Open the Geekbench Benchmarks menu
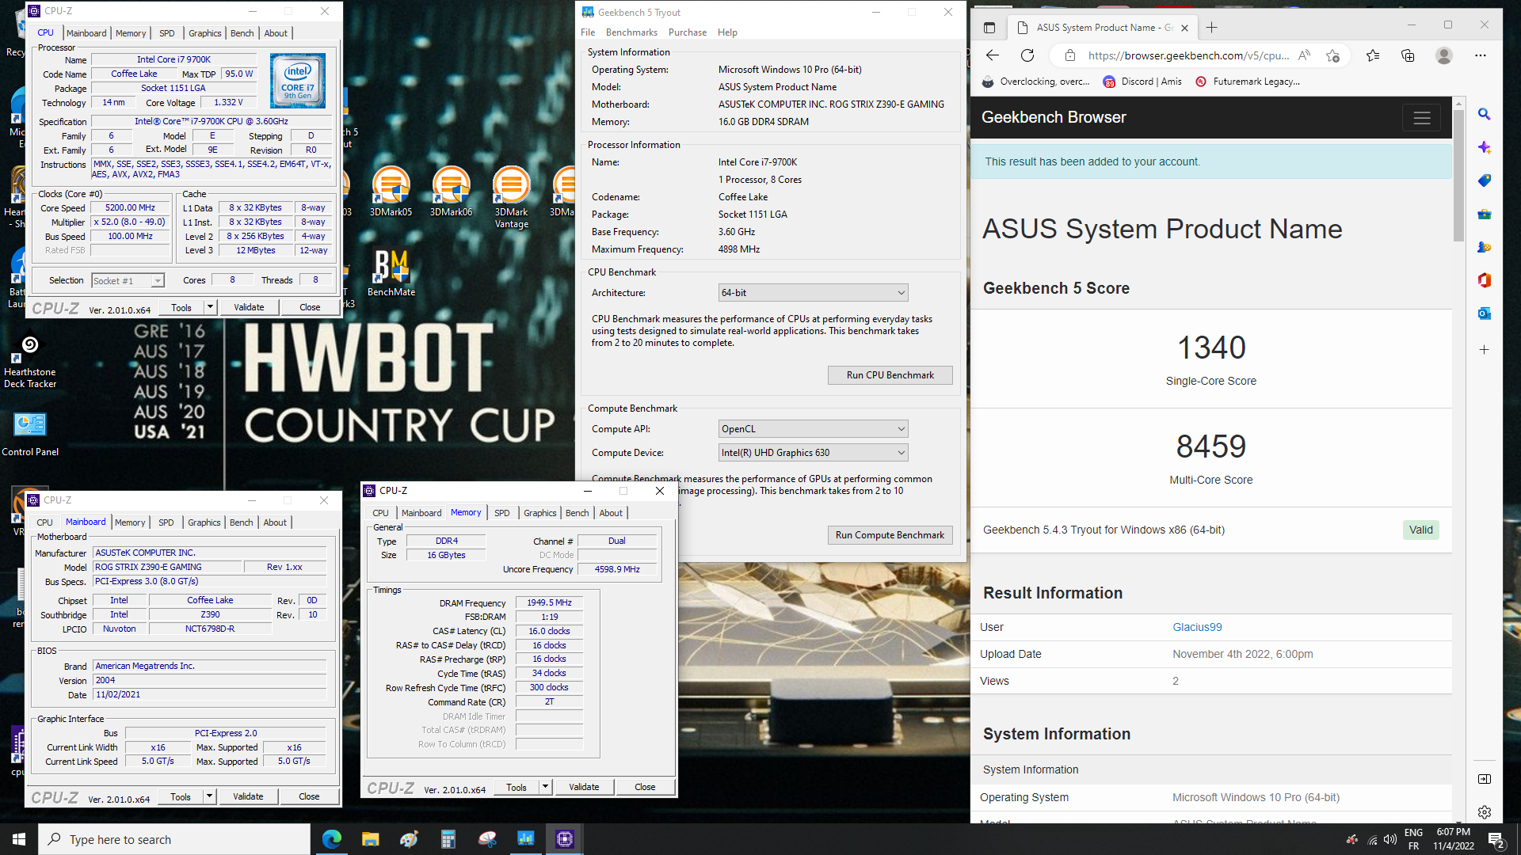This screenshot has width=1521, height=855. (631, 32)
